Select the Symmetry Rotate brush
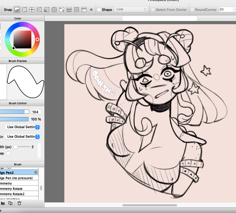Image resolution: width=236 pixels, height=213 pixels. pyautogui.click(x=12, y=189)
